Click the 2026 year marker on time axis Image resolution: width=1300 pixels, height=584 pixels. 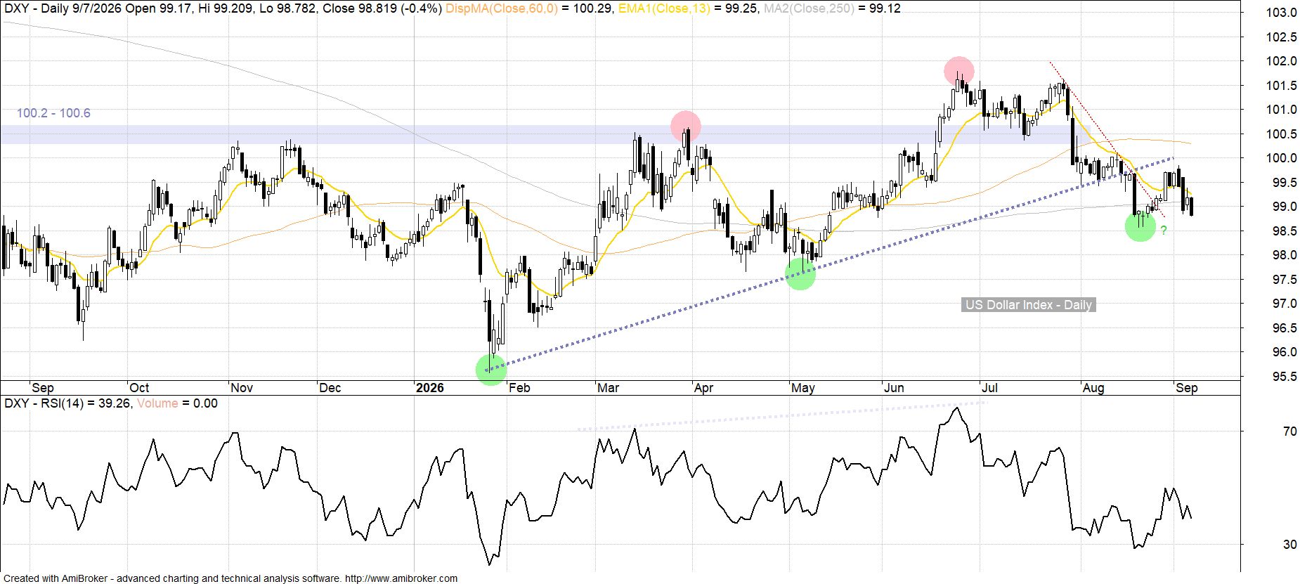[x=429, y=388]
